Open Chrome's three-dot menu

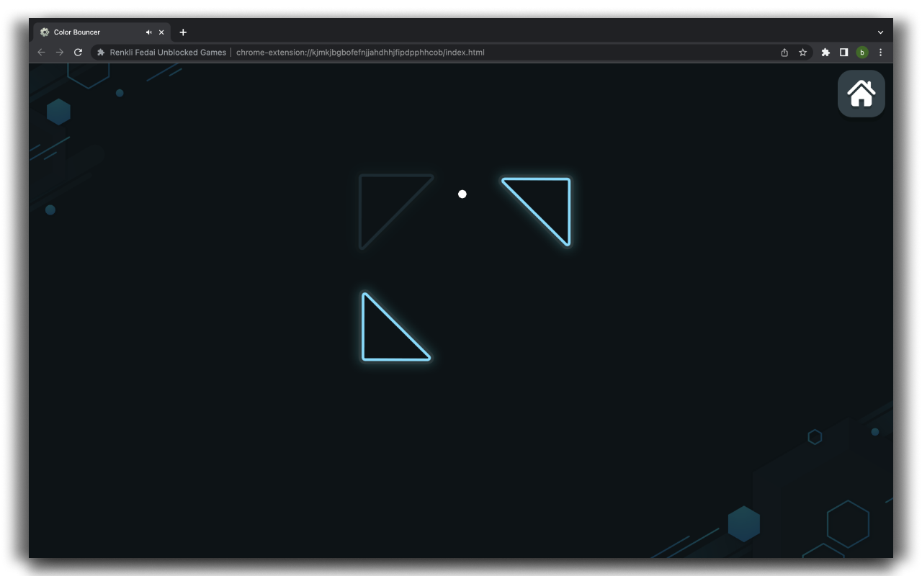(880, 53)
